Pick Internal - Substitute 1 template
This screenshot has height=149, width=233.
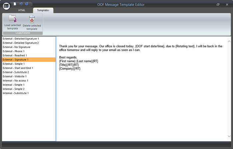point(29,93)
